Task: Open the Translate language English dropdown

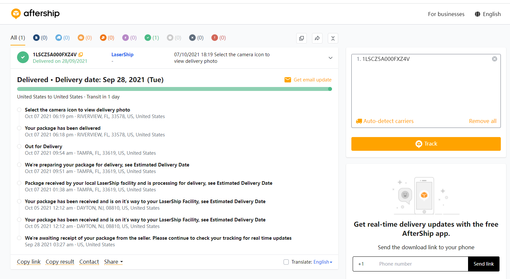Action: (323, 262)
